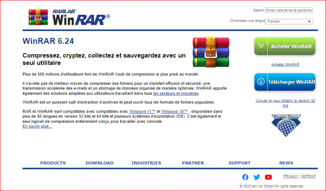Viewport: 326px width, 191px height.
Task: Click the WinRAR logo in the header
Action: pyautogui.click(x=69, y=17)
